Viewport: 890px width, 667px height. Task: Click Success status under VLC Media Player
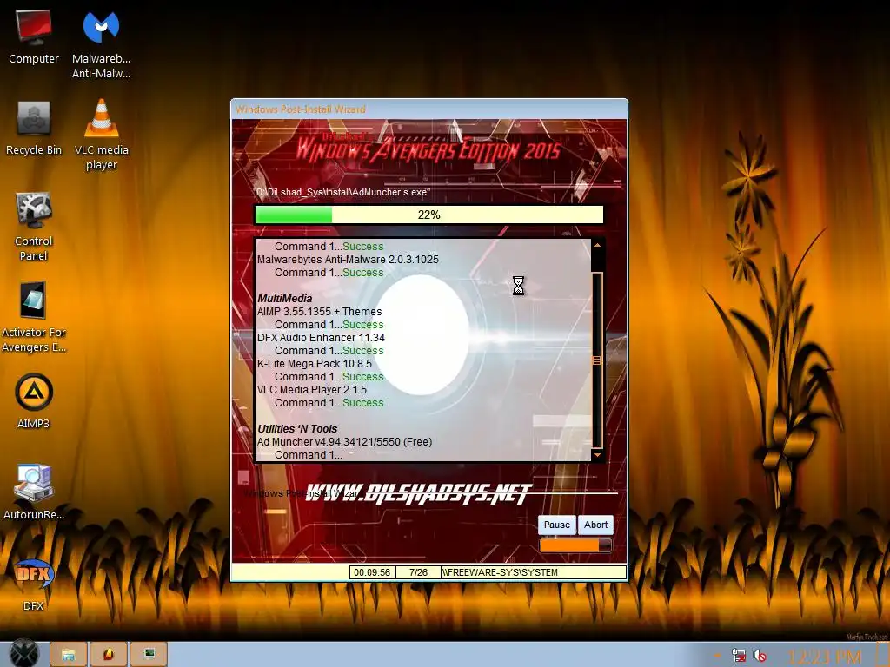pyautogui.click(x=362, y=403)
